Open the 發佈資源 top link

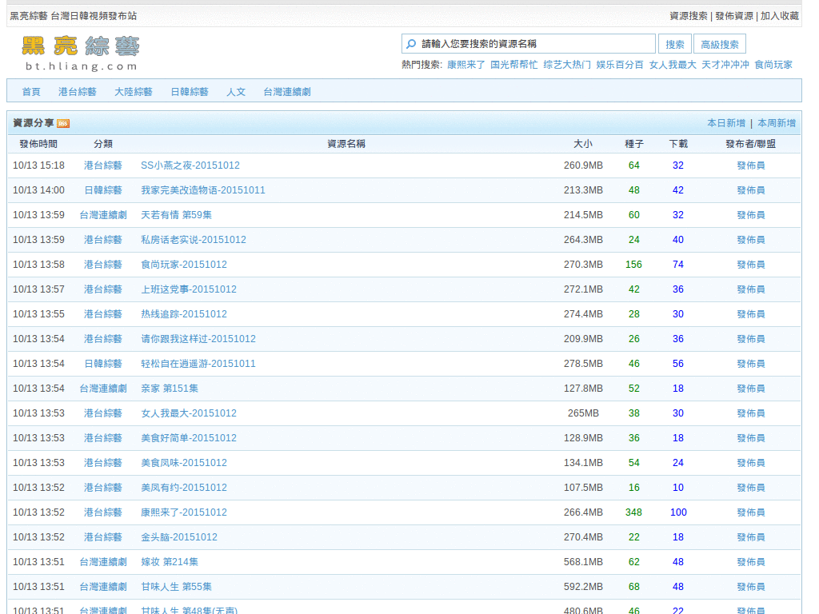[734, 16]
